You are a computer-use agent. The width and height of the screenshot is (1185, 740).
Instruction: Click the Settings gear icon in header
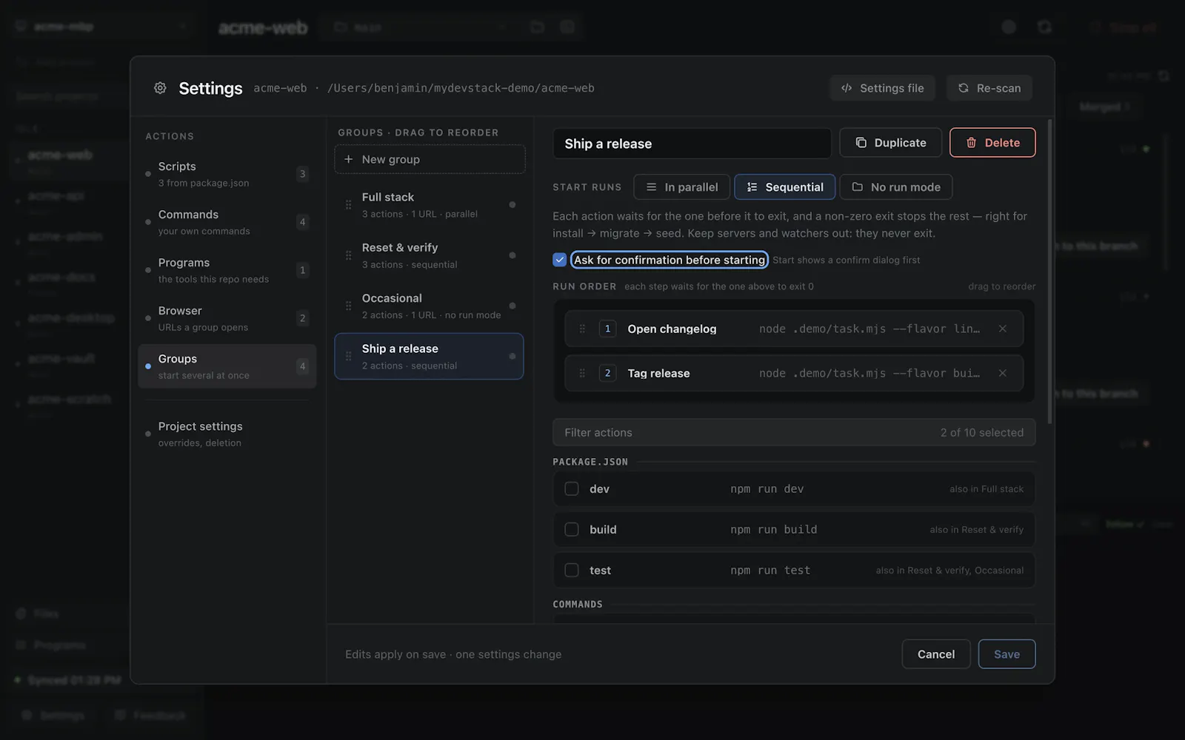pyautogui.click(x=160, y=88)
